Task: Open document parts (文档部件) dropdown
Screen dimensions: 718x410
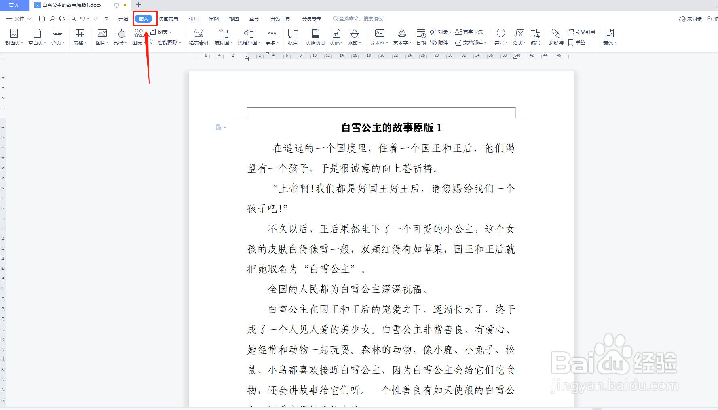Action: pyautogui.click(x=471, y=42)
